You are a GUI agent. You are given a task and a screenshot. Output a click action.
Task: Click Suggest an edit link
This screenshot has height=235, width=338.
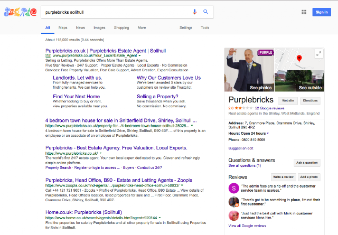point(241,148)
